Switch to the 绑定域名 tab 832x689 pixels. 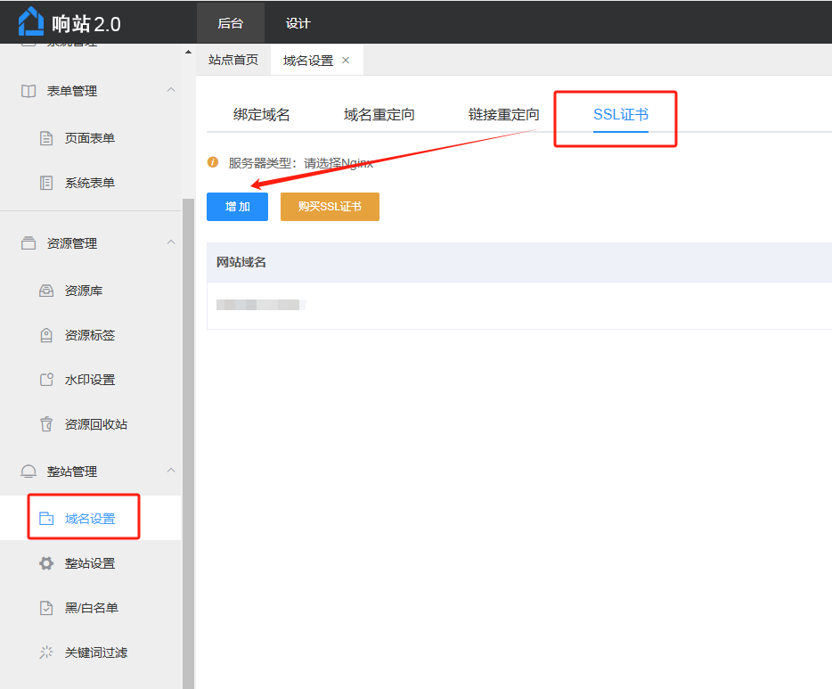(x=261, y=115)
